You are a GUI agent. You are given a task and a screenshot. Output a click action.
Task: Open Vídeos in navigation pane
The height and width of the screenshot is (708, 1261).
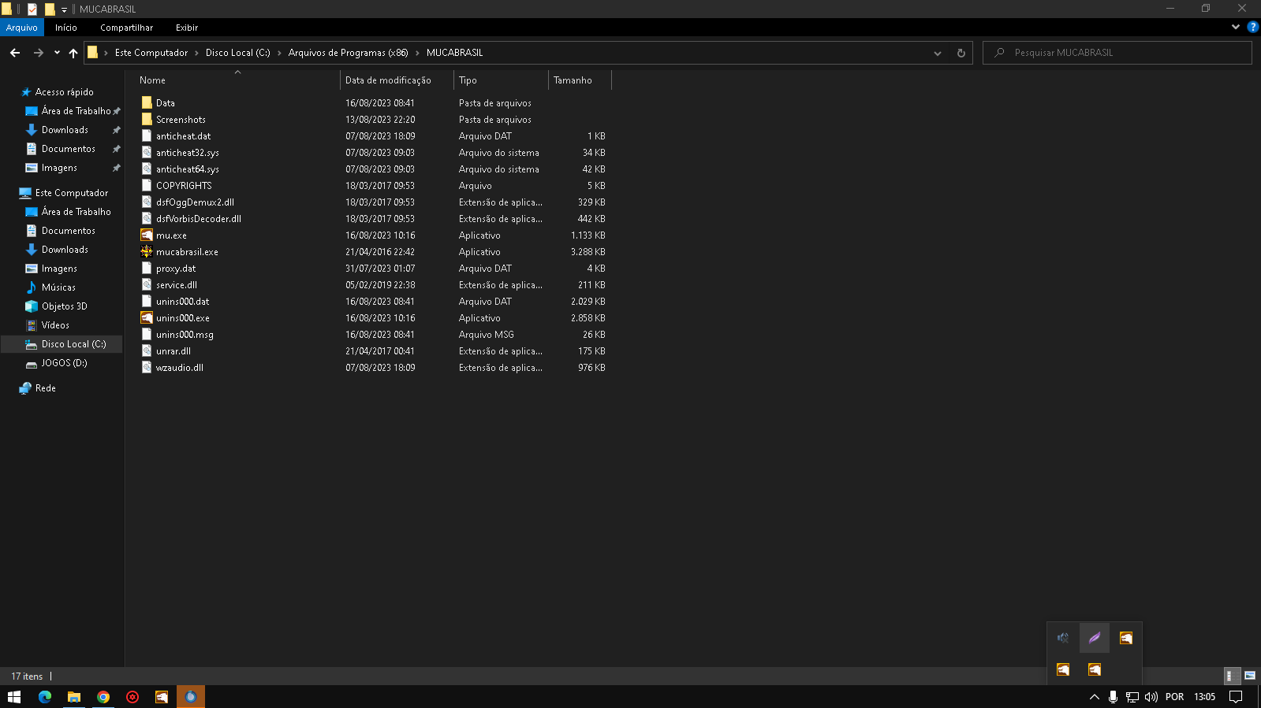(55, 325)
